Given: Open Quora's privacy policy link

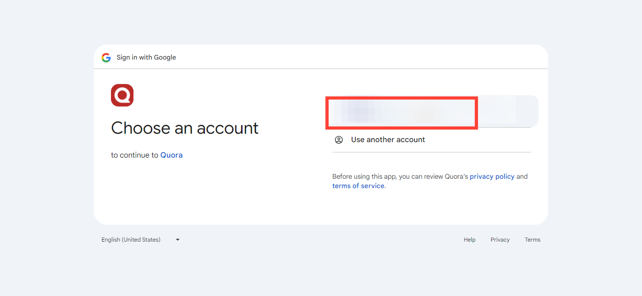Looking at the screenshot, I should pos(492,176).
